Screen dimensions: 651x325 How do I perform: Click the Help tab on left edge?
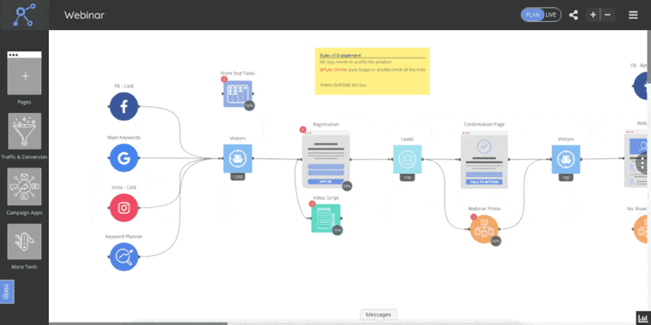7,292
